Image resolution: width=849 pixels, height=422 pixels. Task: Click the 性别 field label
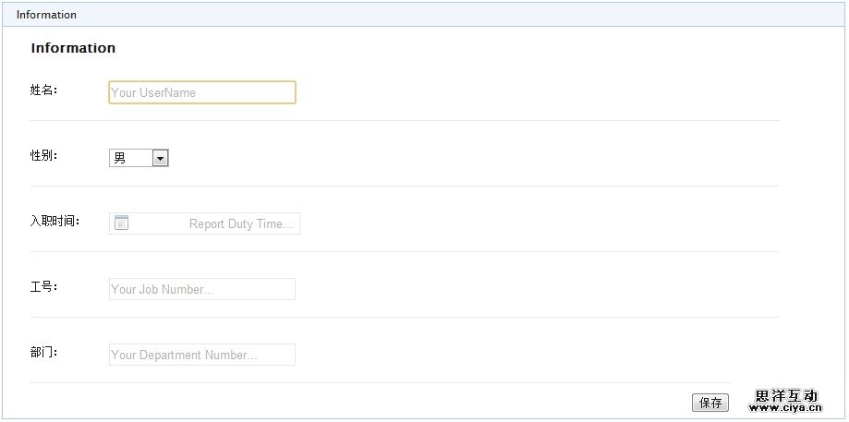coord(43,156)
